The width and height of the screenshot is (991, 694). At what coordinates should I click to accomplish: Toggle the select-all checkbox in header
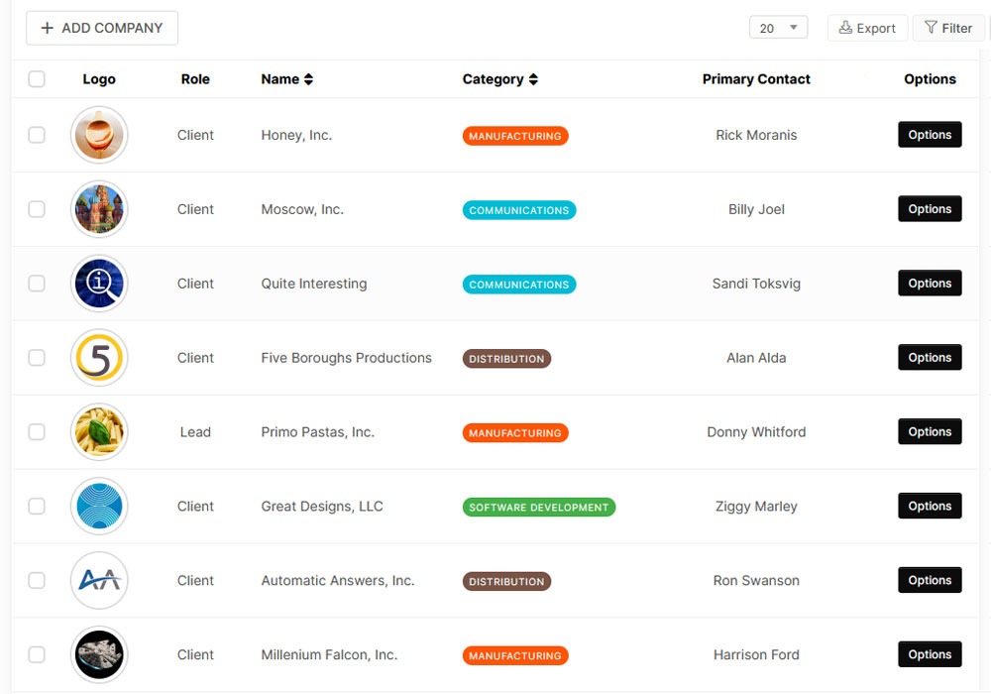tap(37, 79)
